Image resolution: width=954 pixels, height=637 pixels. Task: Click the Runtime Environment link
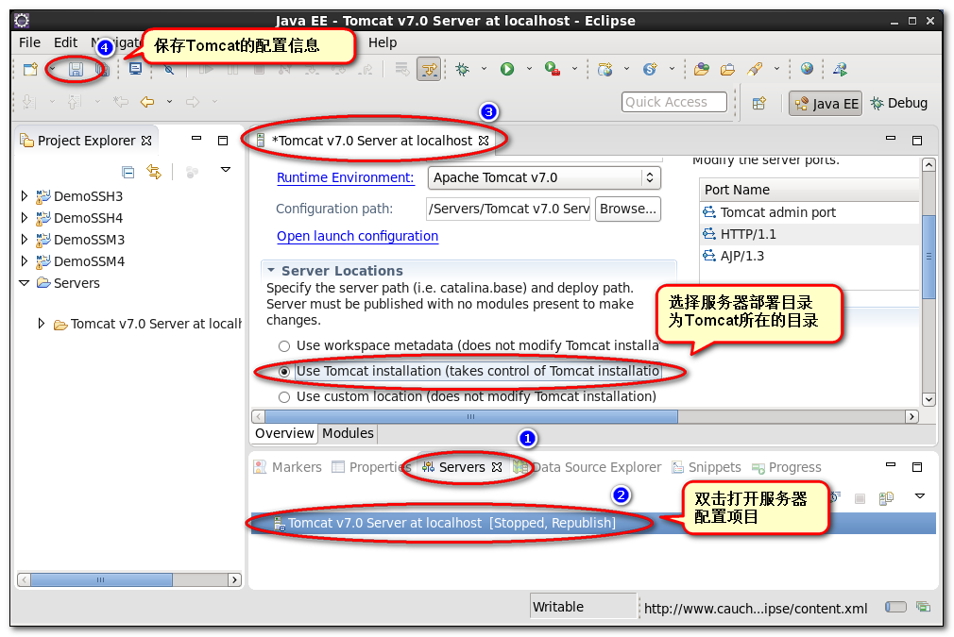tap(345, 177)
